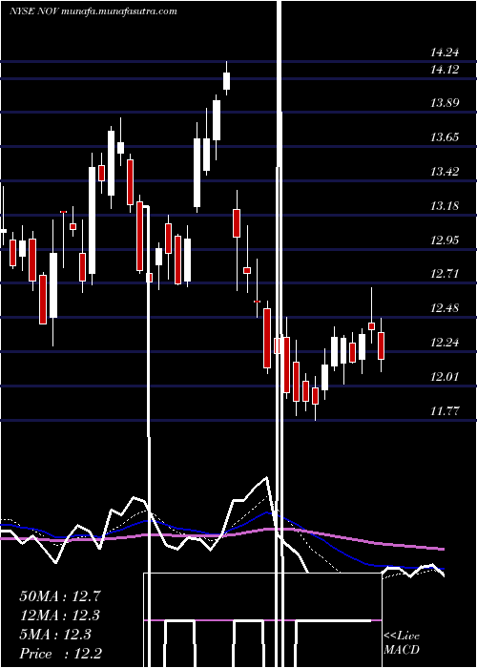Screen dimensions: 477x668
Task: Click the 12.01 price level label
Action: (x=445, y=377)
